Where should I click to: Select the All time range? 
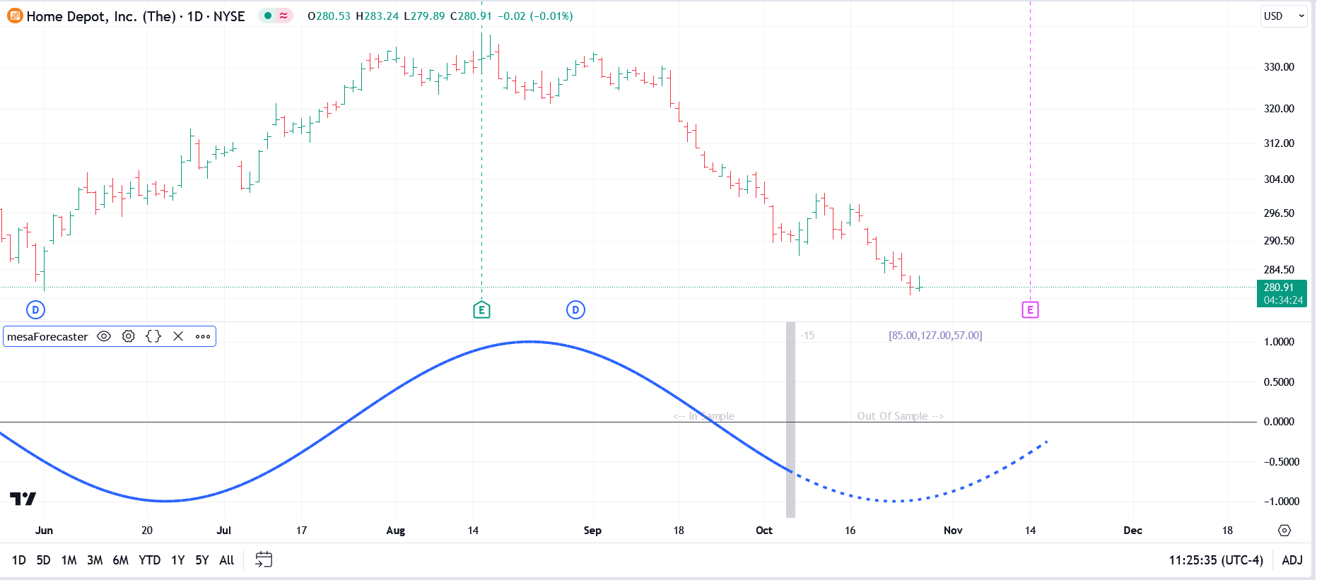227,560
